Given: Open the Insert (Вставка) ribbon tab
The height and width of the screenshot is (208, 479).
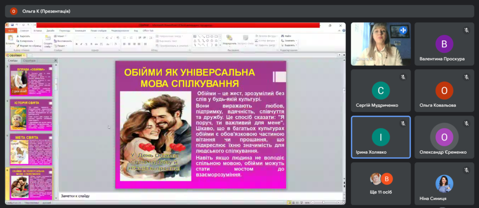Looking at the screenshot, I should point(37,30).
